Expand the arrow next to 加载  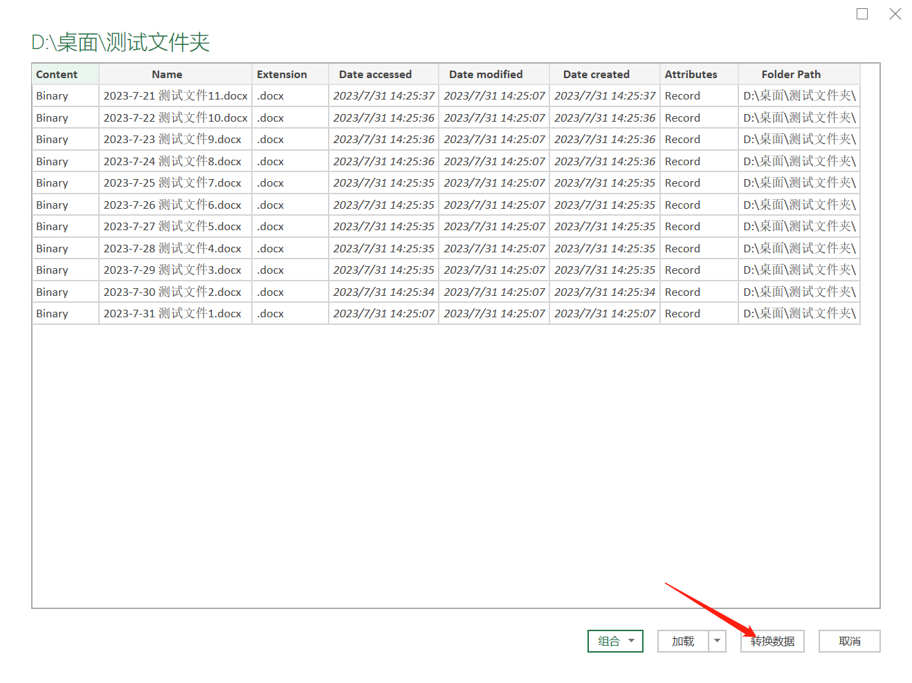718,642
